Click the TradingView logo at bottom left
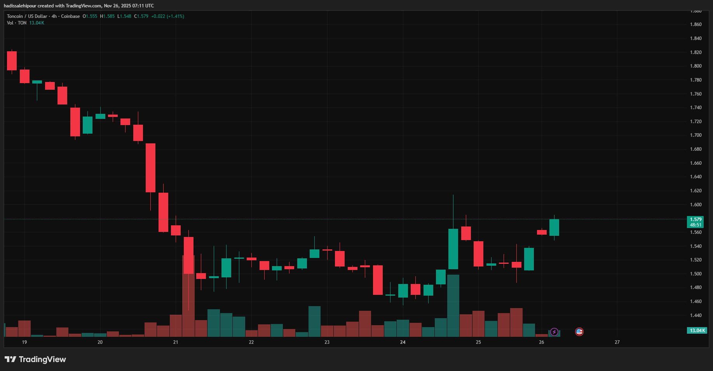Viewport: 713px width, 371px height. tap(35, 359)
